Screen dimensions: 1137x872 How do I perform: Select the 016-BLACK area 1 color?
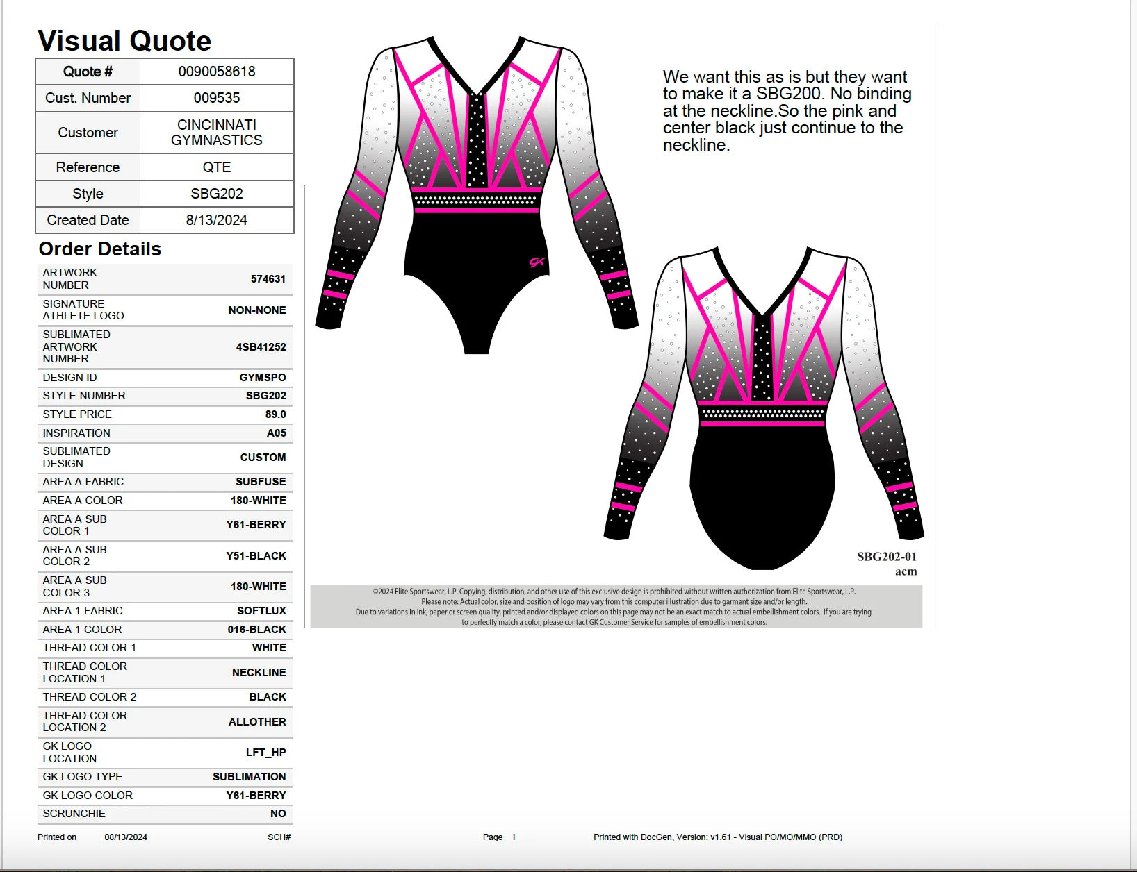pyautogui.click(x=256, y=629)
